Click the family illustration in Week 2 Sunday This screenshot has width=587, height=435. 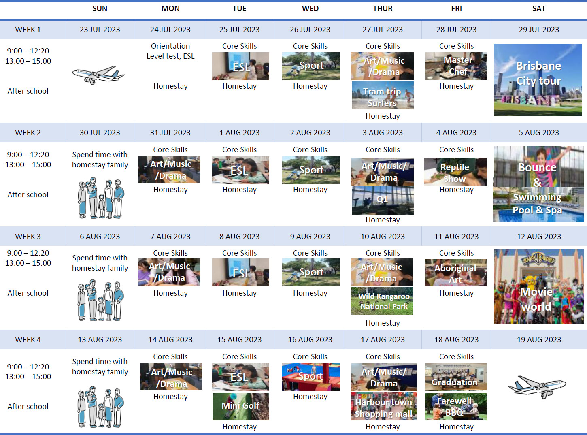coord(101,198)
